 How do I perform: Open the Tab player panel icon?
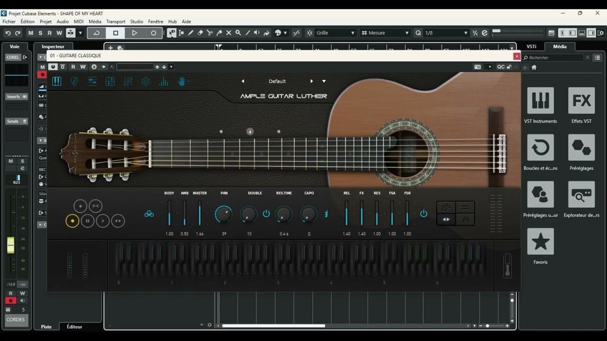tap(92, 81)
